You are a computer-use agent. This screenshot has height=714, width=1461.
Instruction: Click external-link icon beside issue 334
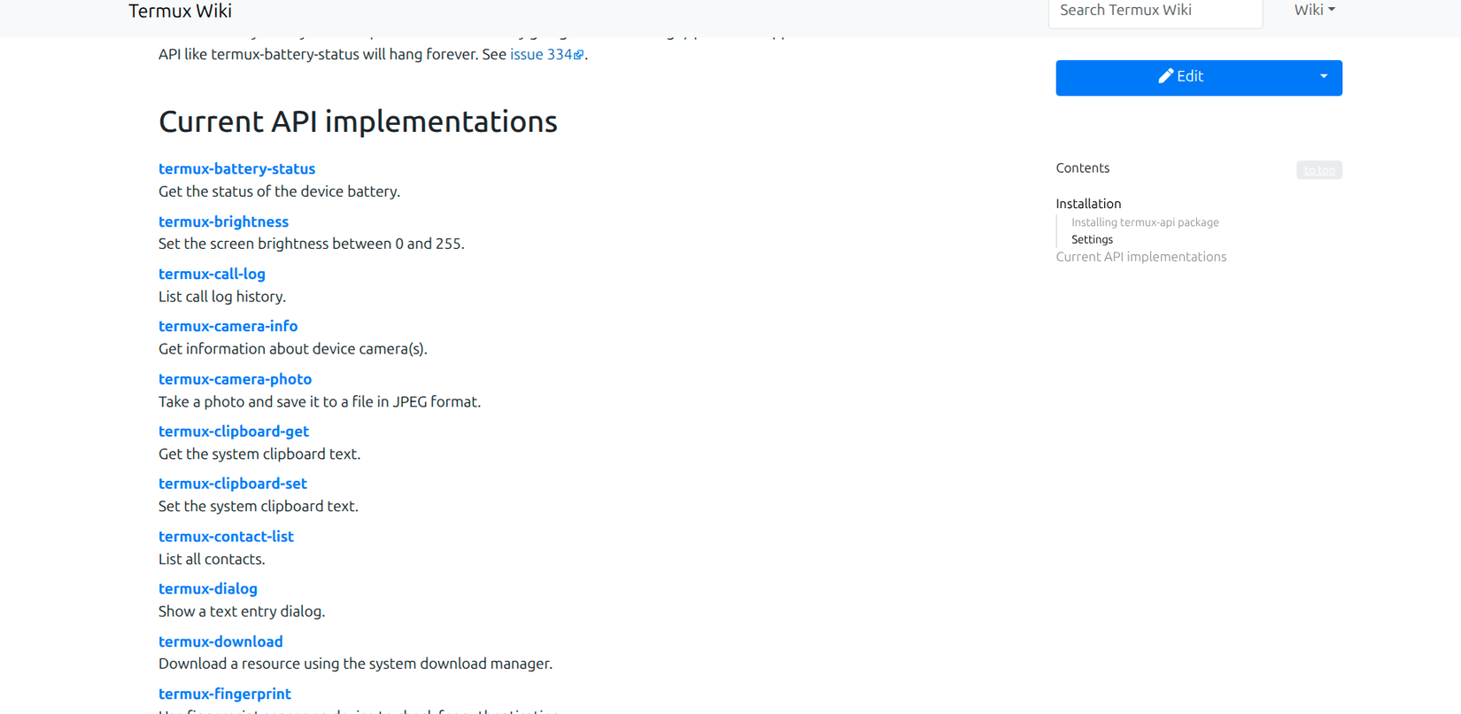pos(579,55)
